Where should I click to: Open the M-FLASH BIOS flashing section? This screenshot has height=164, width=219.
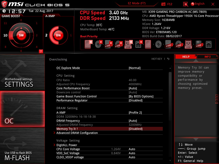point(22,146)
